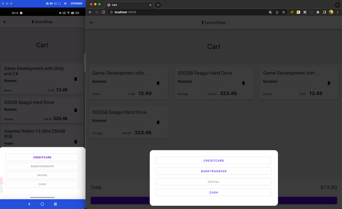The image size is (342, 209).
Task: Tap Android recents menu button
Action: pyautogui.click(x=56, y=204)
